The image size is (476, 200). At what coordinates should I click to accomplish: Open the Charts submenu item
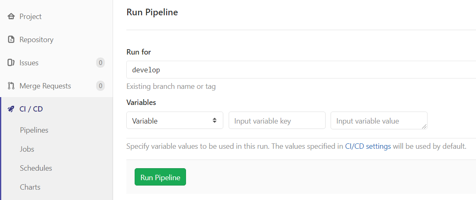30,187
